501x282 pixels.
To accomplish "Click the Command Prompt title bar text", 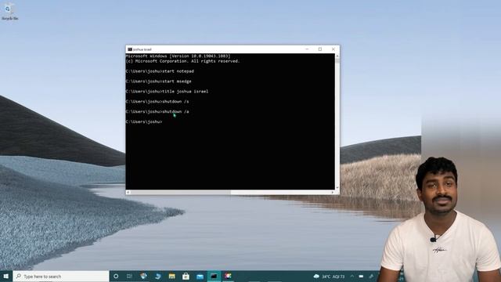I will tap(142, 49).
